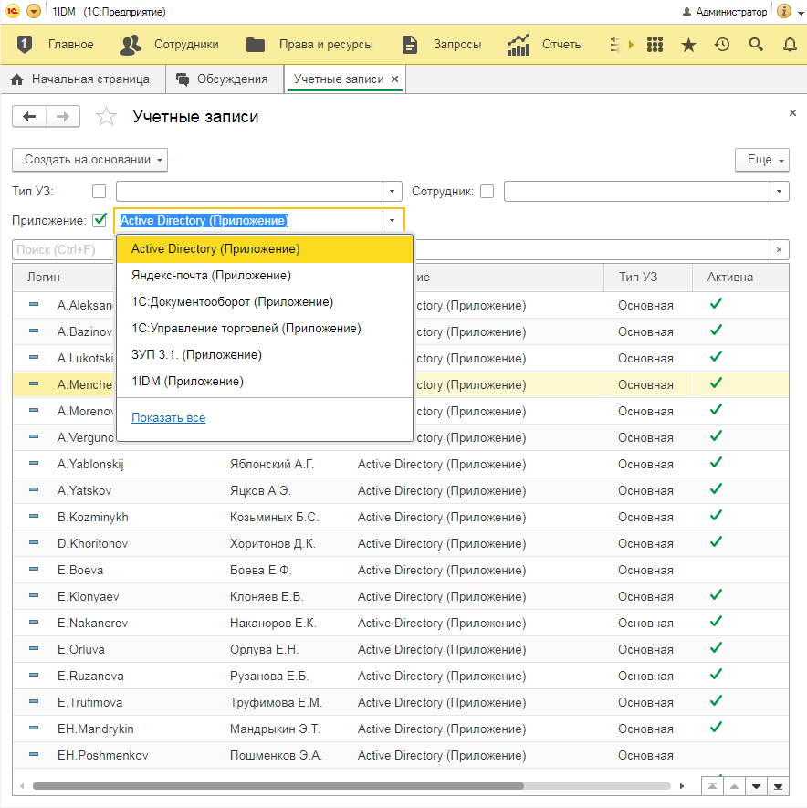Click the Показать все link
Viewport: 807px width, 808px height.
point(168,418)
